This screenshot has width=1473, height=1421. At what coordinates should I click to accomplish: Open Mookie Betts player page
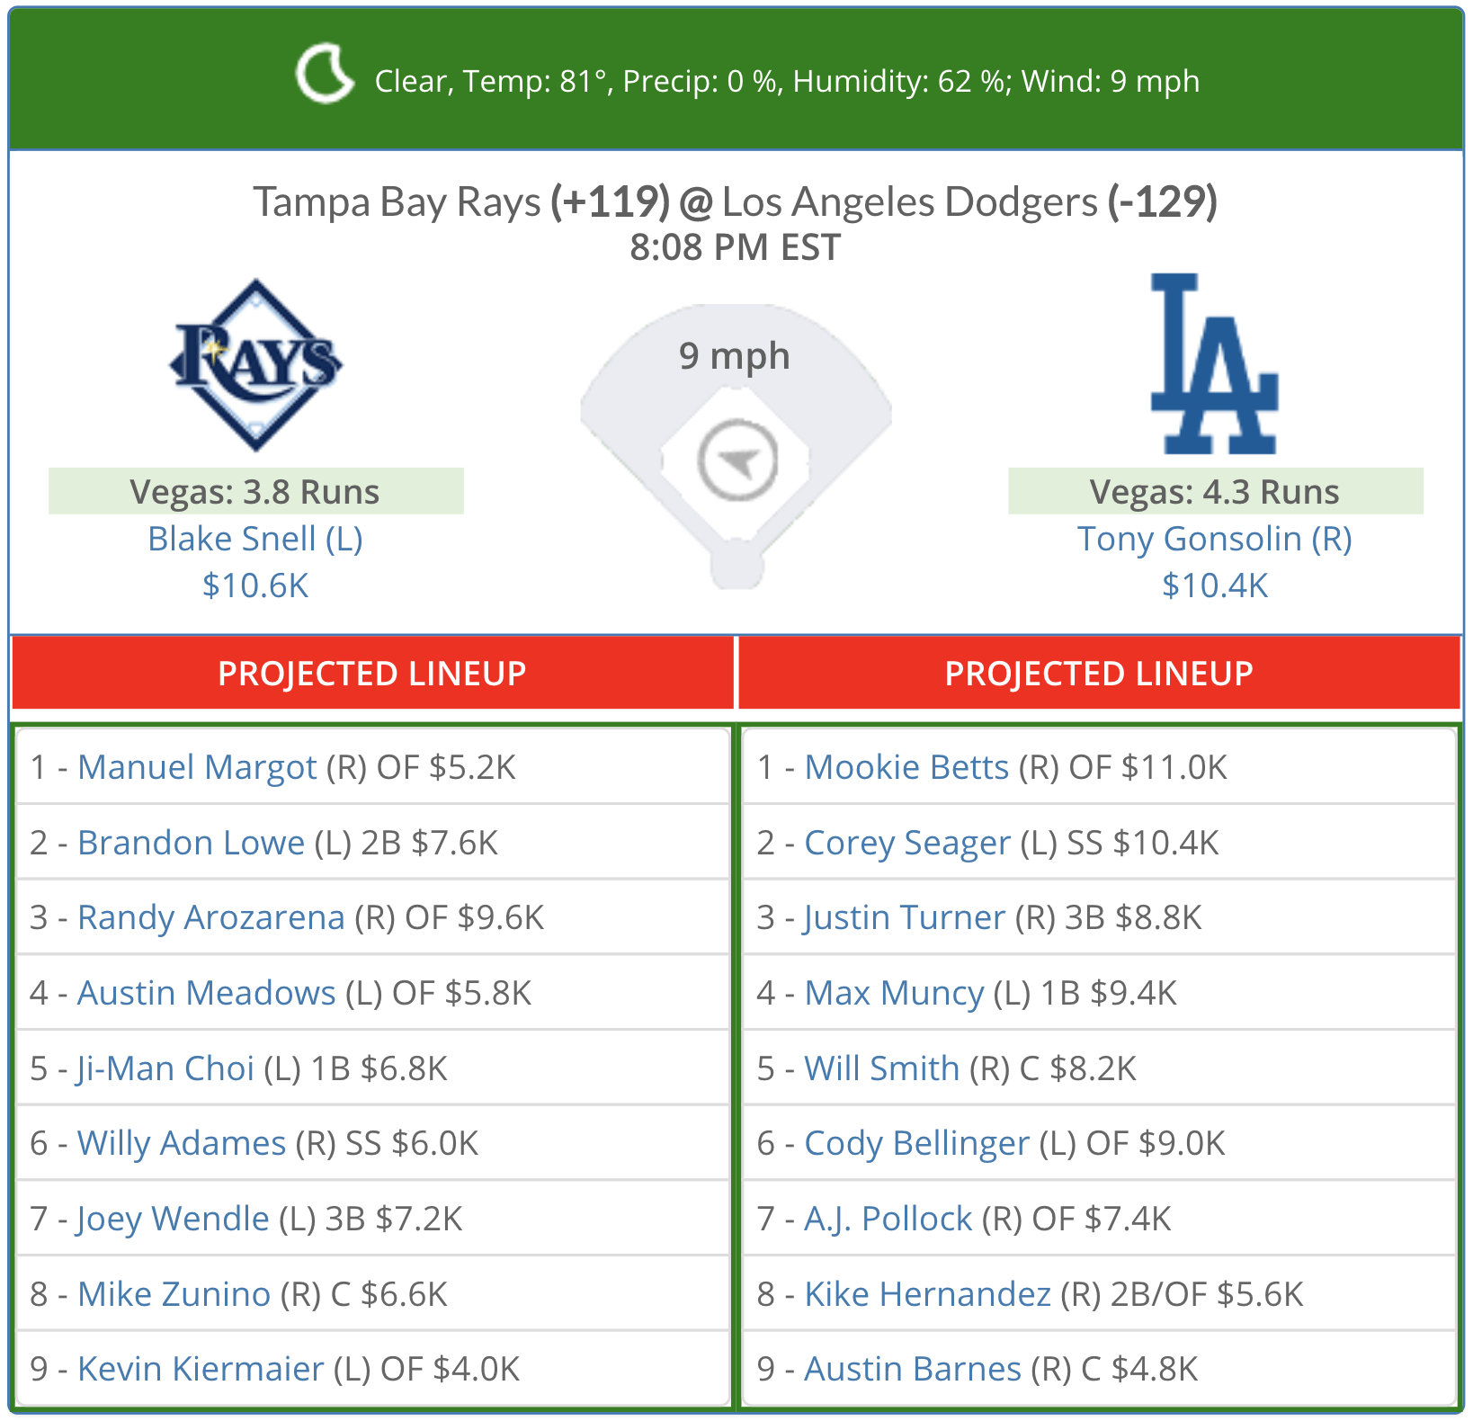tap(906, 767)
